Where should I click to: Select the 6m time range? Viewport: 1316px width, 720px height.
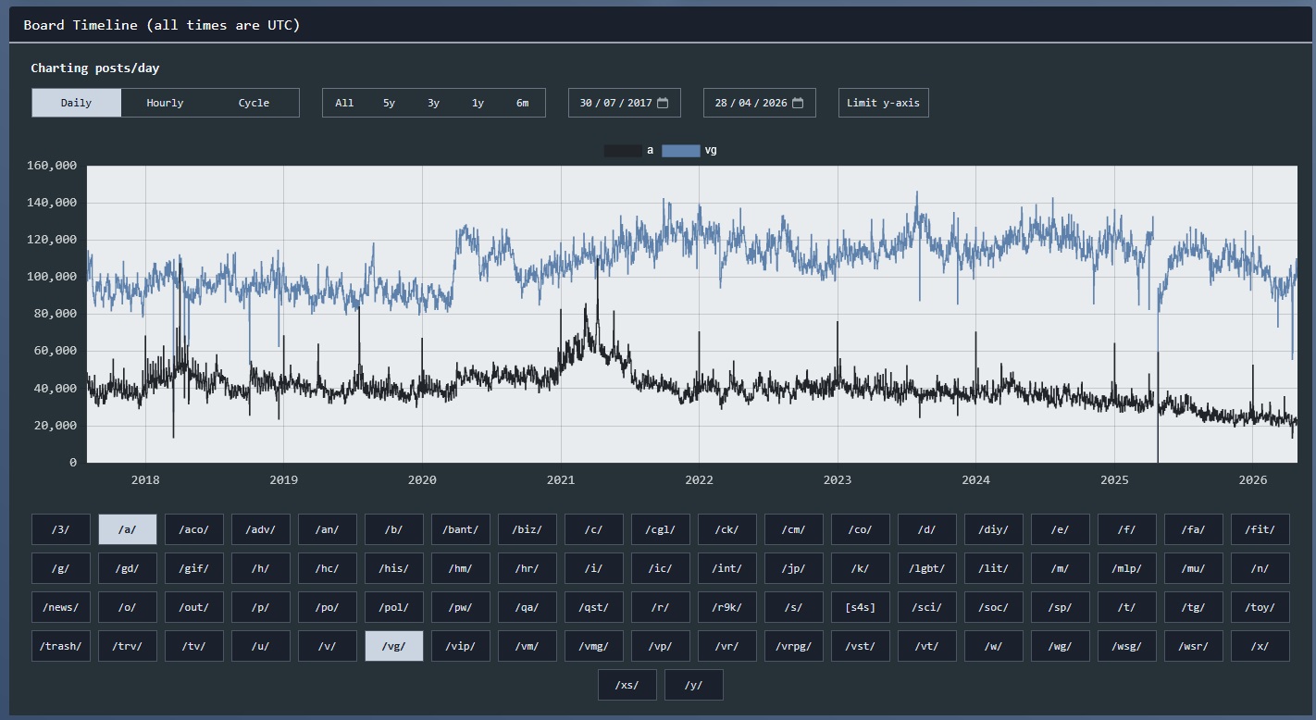coord(522,103)
